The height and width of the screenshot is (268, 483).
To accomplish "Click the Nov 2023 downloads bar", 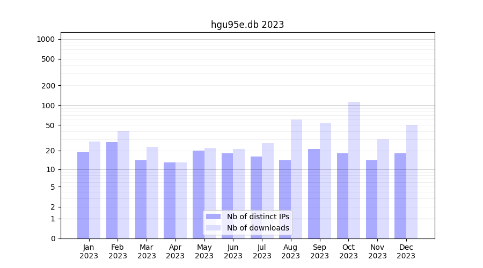I will 383,189.
